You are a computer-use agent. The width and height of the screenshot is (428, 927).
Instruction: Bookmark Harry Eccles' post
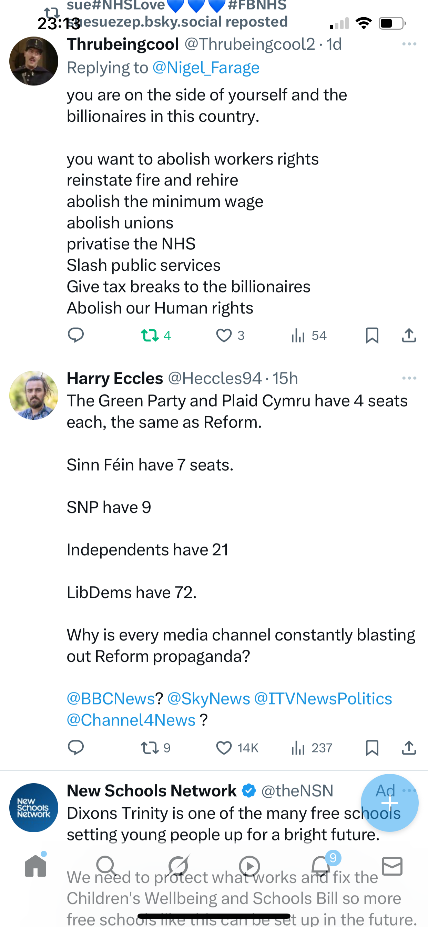371,748
